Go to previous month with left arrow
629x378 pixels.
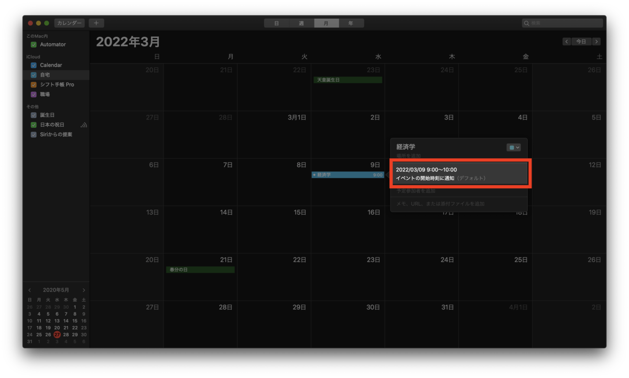(x=567, y=41)
